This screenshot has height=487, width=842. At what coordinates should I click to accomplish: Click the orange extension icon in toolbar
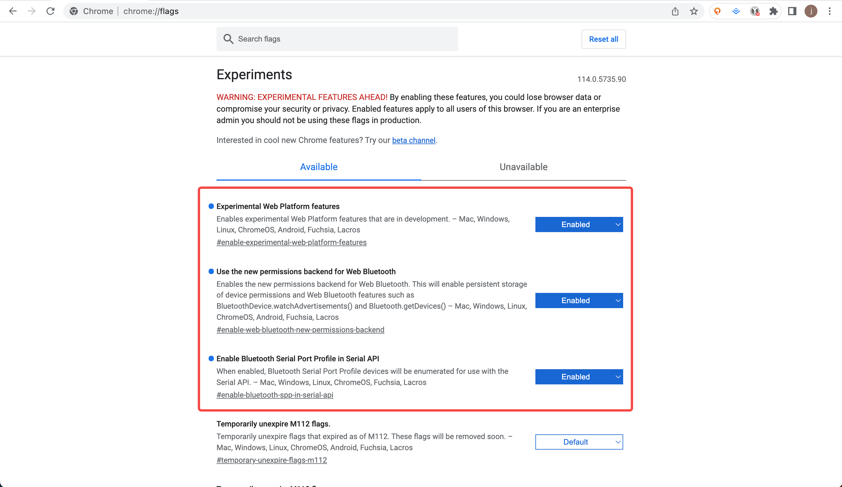(x=717, y=11)
